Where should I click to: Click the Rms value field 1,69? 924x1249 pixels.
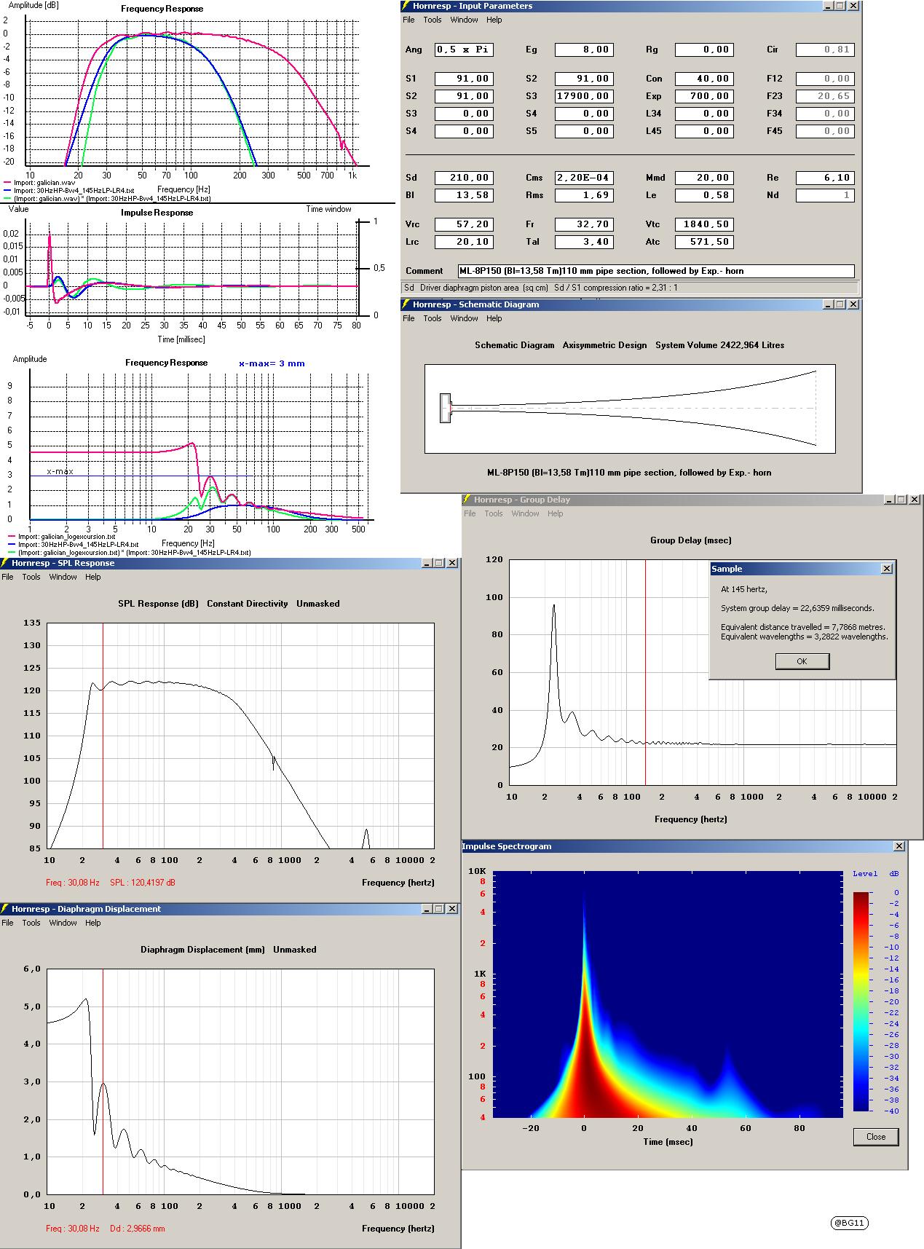[584, 195]
